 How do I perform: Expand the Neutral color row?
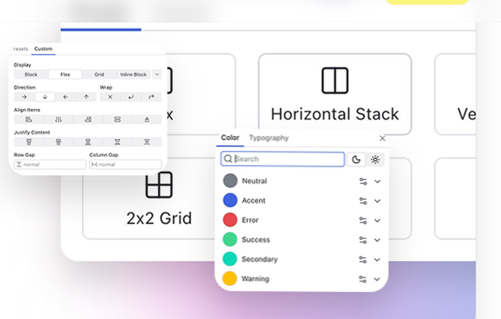pos(377,181)
